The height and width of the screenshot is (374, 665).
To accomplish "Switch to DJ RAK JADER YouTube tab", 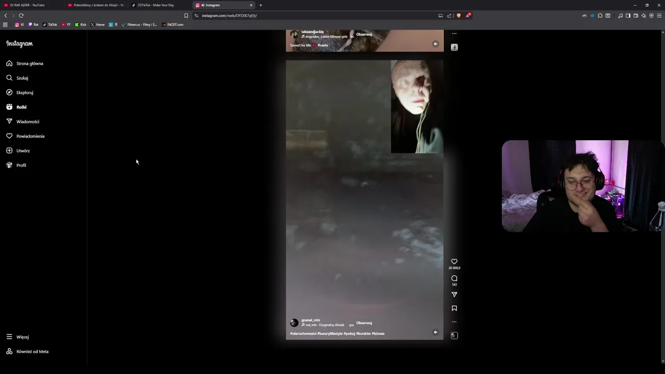I will tap(31, 5).
